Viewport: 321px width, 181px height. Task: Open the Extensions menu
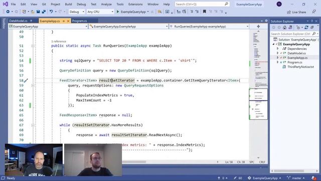(x=135, y=4)
